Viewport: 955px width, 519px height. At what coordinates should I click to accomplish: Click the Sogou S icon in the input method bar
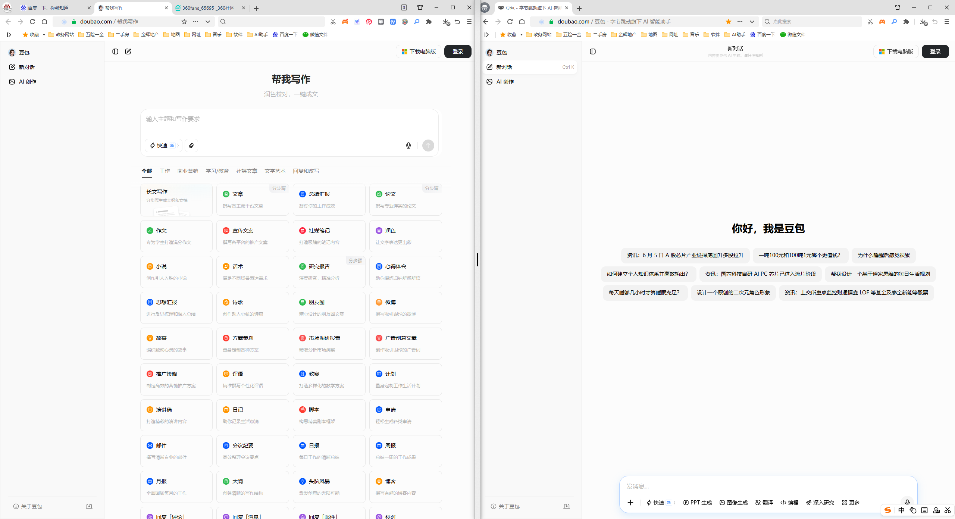coord(888,510)
